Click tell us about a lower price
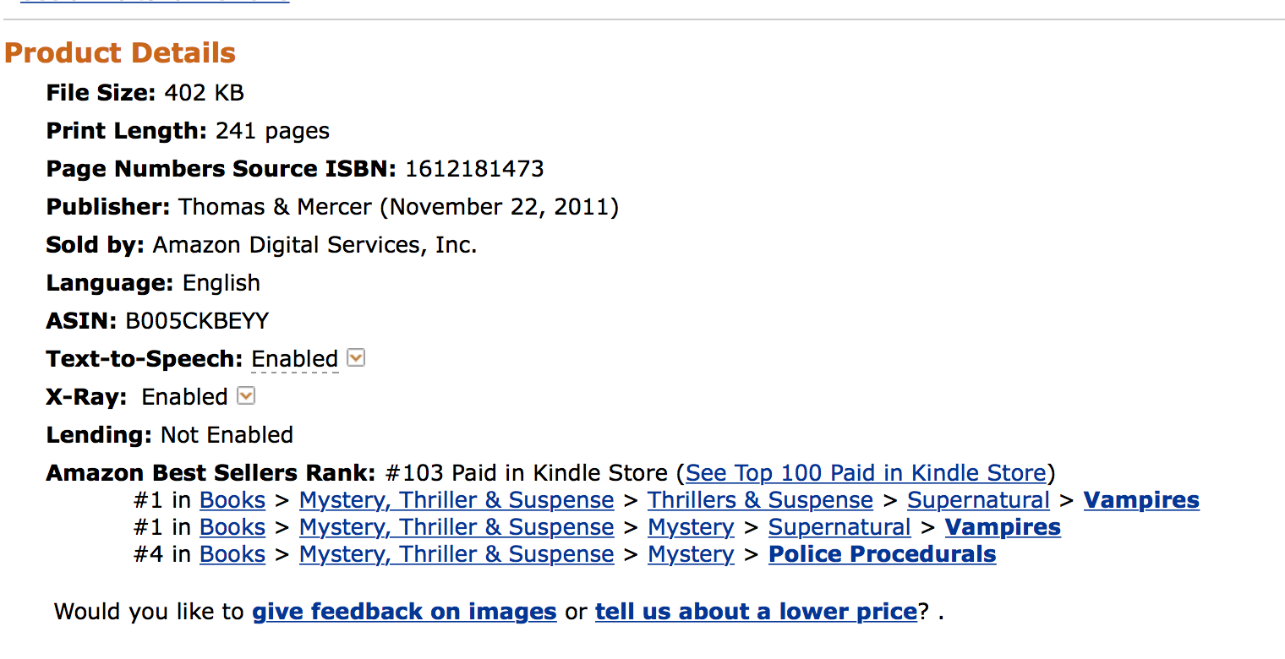This screenshot has width=1285, height=659. coord(756,612)
